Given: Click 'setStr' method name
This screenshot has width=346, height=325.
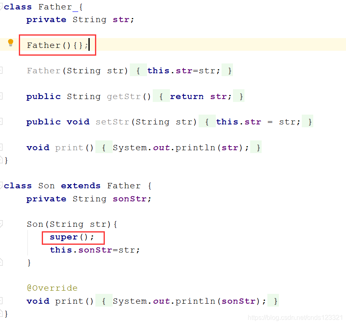Looking at the screenshot, I should coord(112,122).
